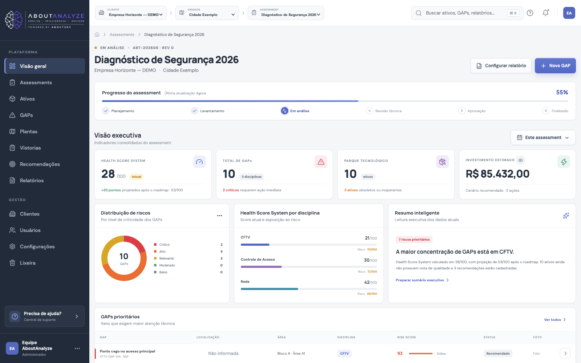The image size is (581, 363).
Task: Click the search field for ativos, GAPs, relatórios
Action: coord(467,13)
